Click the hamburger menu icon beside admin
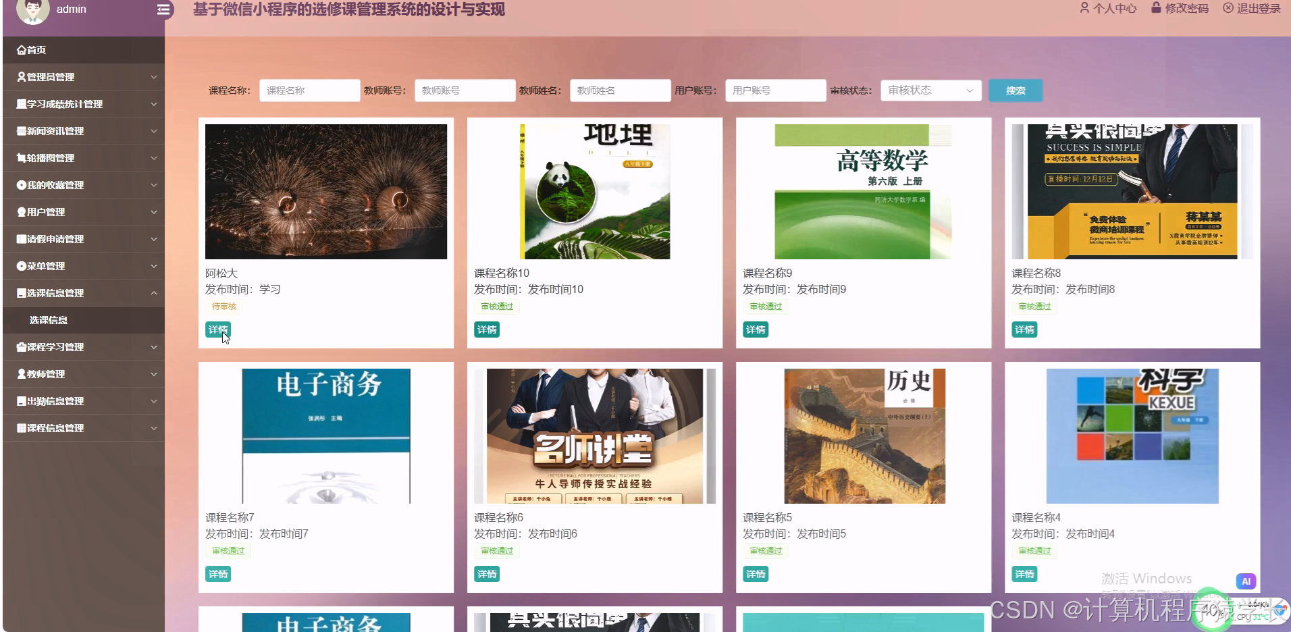This screenshot has width=1291, height=632. 162,10
